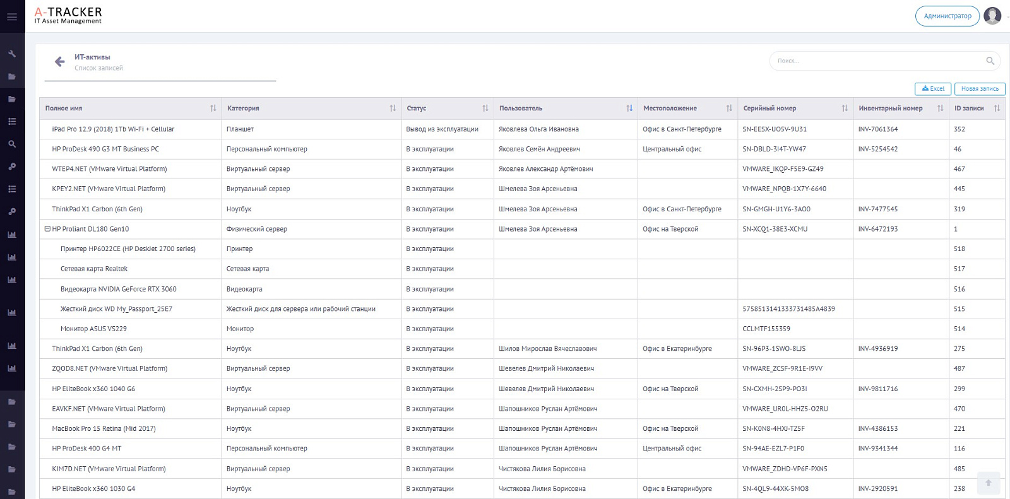
Task: Select WTEP4.NET (VMware Virtual Platform) entry
Action: 109,169
